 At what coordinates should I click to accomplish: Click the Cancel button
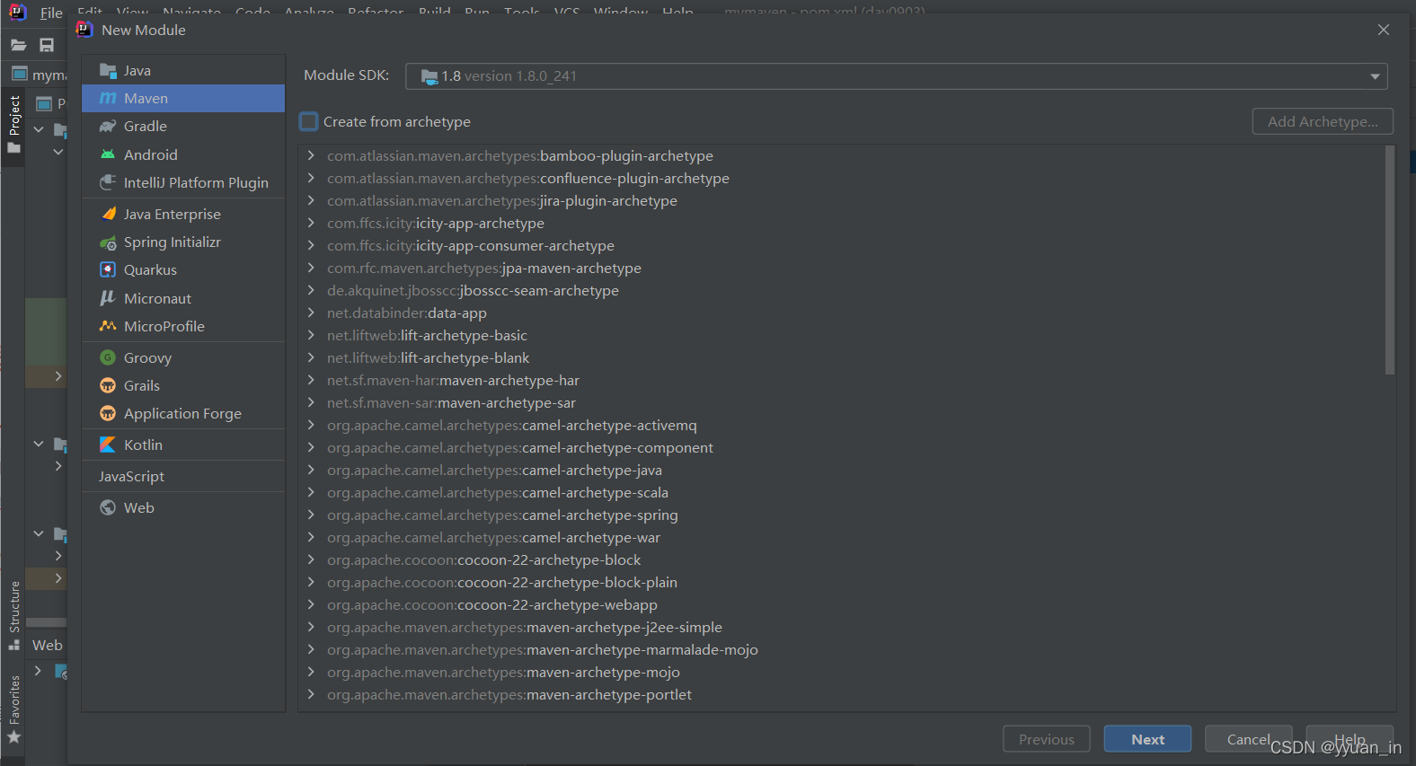tap(1248, 739)
